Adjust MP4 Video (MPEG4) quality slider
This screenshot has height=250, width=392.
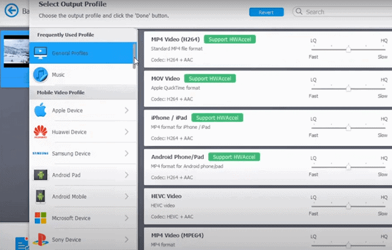coord(348,245)
